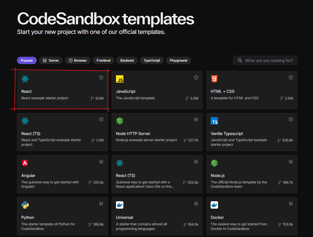
Task: Show Frontend templates
Action: (103, 61)
